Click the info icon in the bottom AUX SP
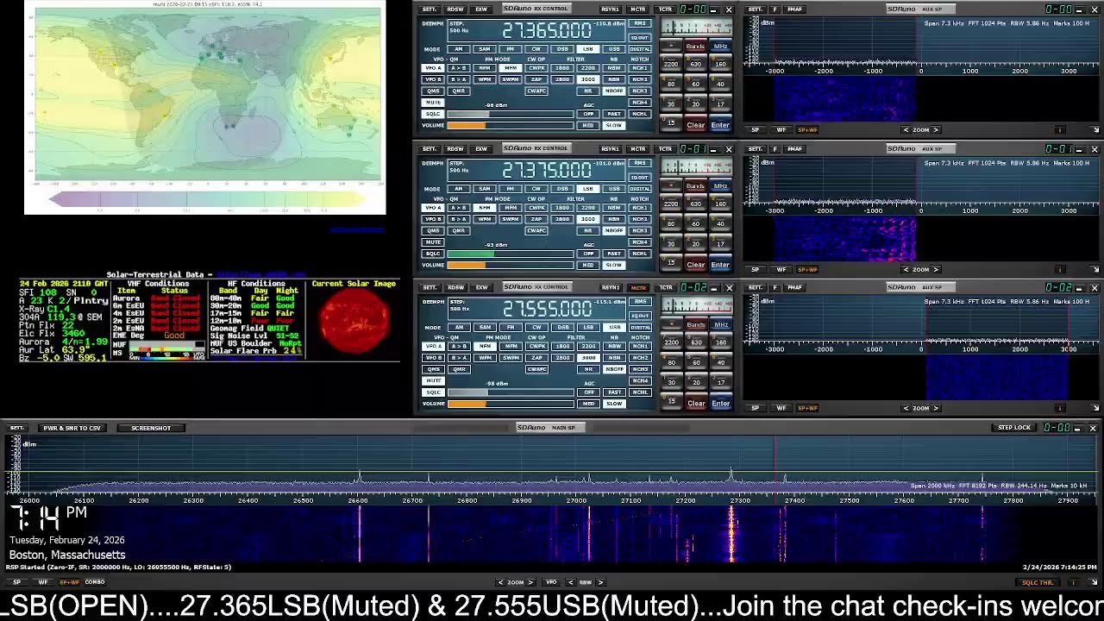This screenshot has width=1104, height=621. (x=1060, y=408)
